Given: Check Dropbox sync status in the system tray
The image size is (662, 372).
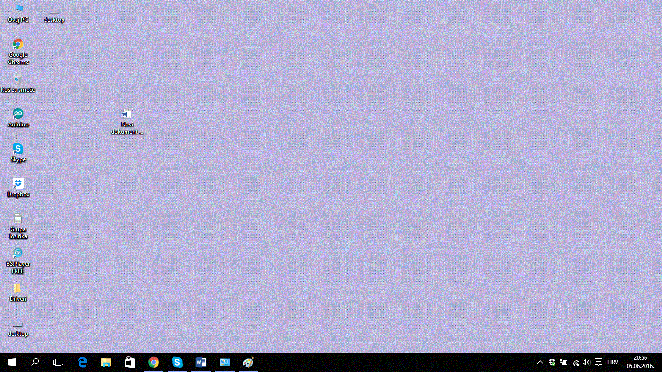Looking at the screenshot, I should (x=552, y=362).
